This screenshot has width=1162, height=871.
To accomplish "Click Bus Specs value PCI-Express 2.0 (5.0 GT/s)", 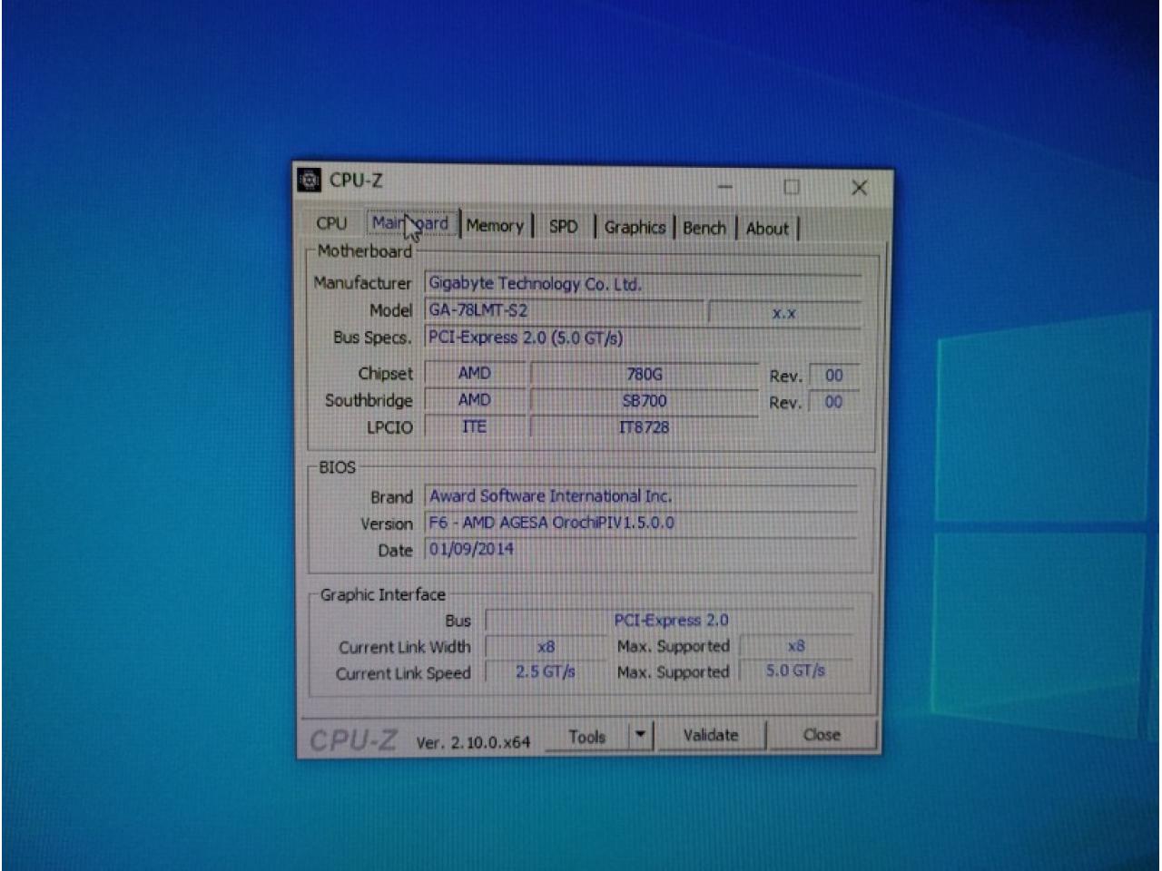I will point(643,338).
